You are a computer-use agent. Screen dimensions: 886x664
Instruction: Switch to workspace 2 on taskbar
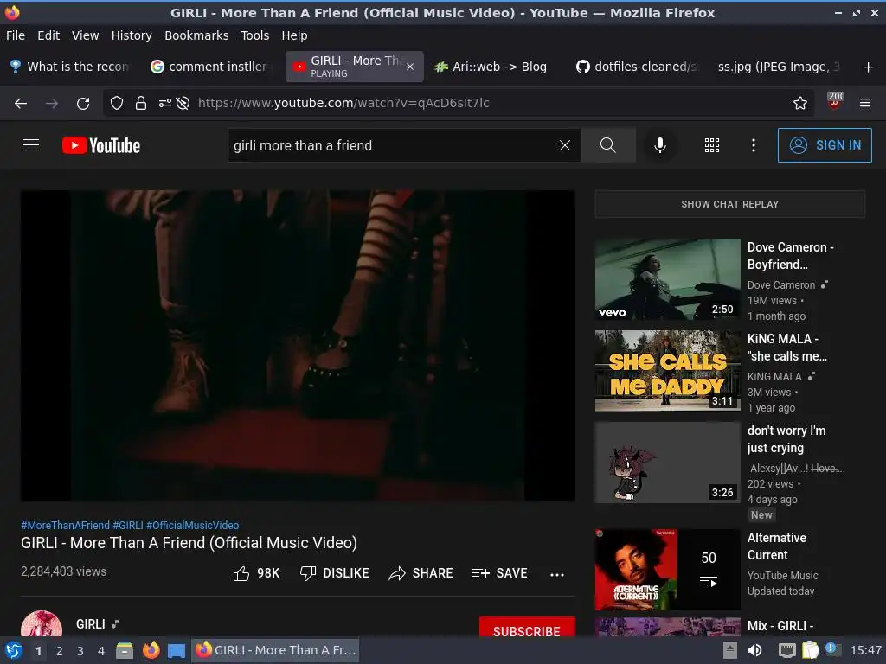coord(60,650)
